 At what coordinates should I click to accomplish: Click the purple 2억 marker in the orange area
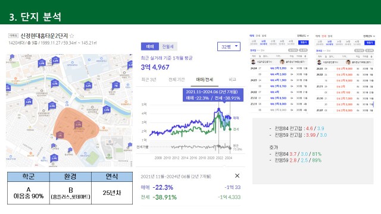60,135
